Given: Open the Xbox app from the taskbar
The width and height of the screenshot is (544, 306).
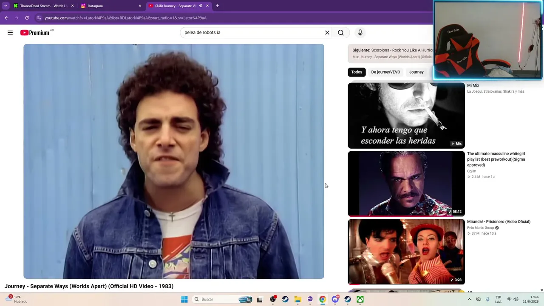Looking at the screenshot, I should pos(360,299).
